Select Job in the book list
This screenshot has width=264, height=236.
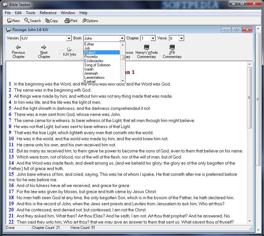tap(102, 48)
